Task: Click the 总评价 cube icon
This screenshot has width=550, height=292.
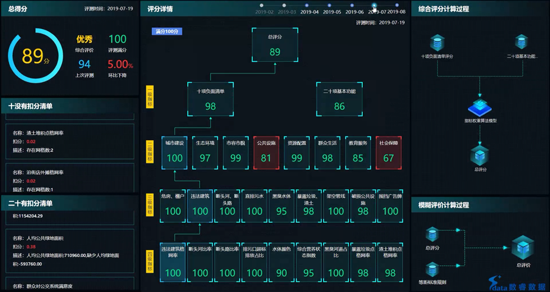Action: click(523, 248)
